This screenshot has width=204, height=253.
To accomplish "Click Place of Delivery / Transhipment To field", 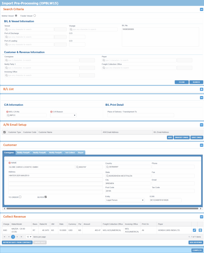I will [141, 115].
